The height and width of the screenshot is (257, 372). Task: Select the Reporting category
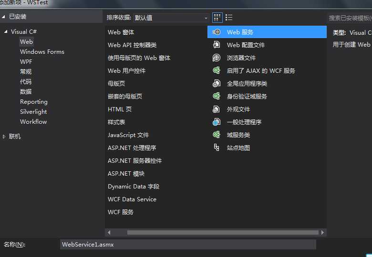[x=34, y=102]
